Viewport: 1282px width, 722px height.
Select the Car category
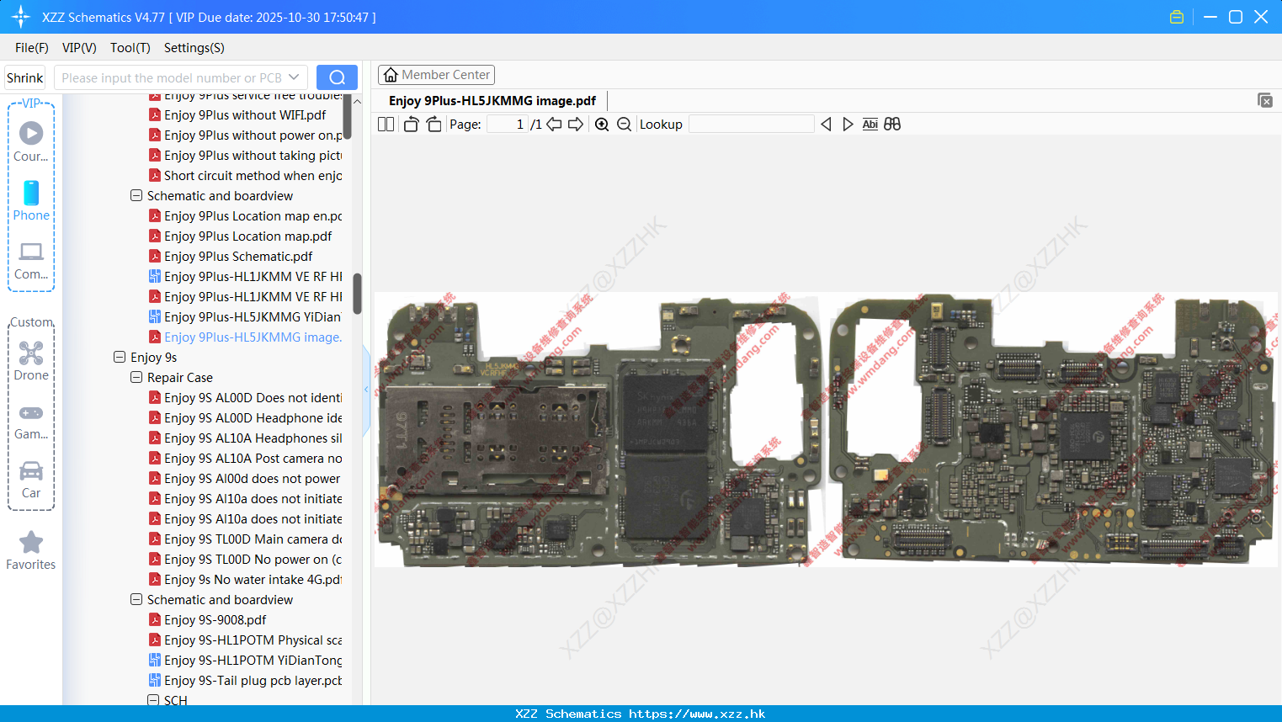click(31, 480)
